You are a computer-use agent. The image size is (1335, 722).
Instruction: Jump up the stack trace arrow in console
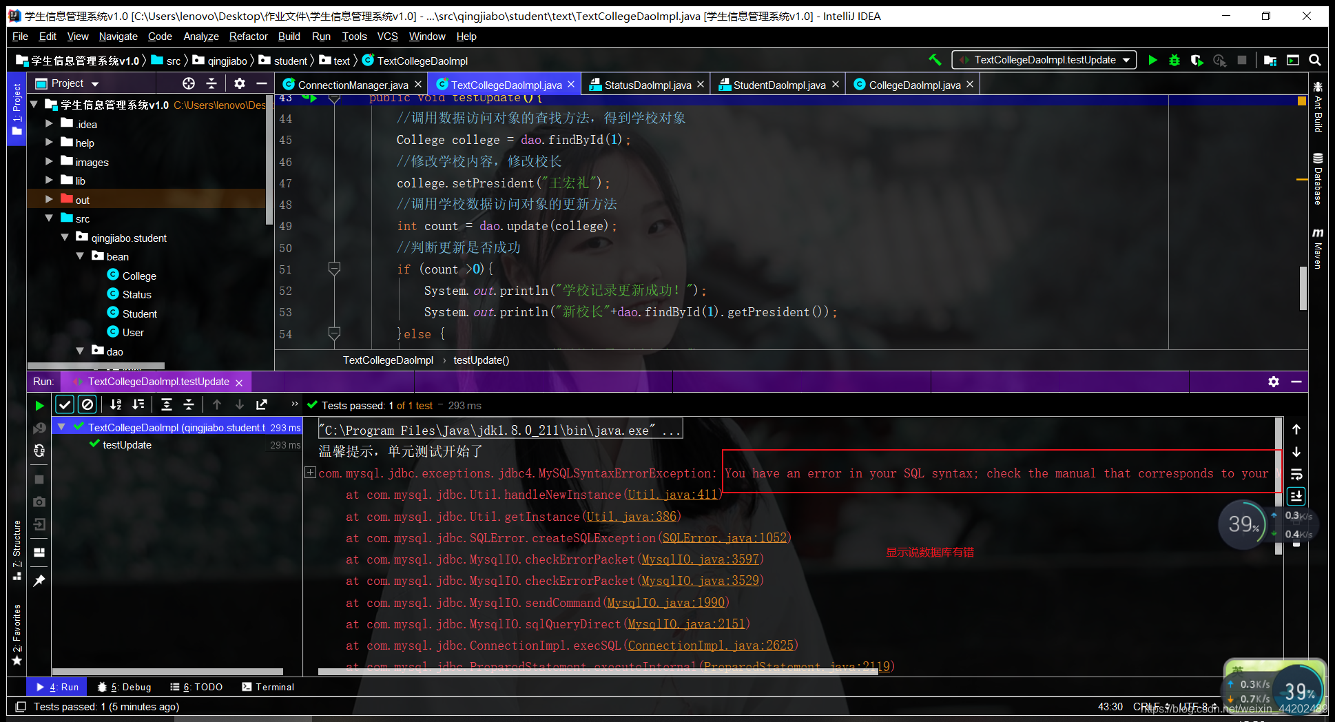(x=1296, y=429)
